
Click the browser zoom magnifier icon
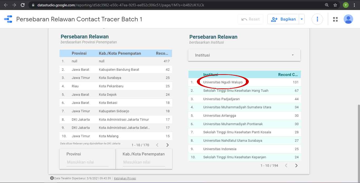click(x=327, y=5)
